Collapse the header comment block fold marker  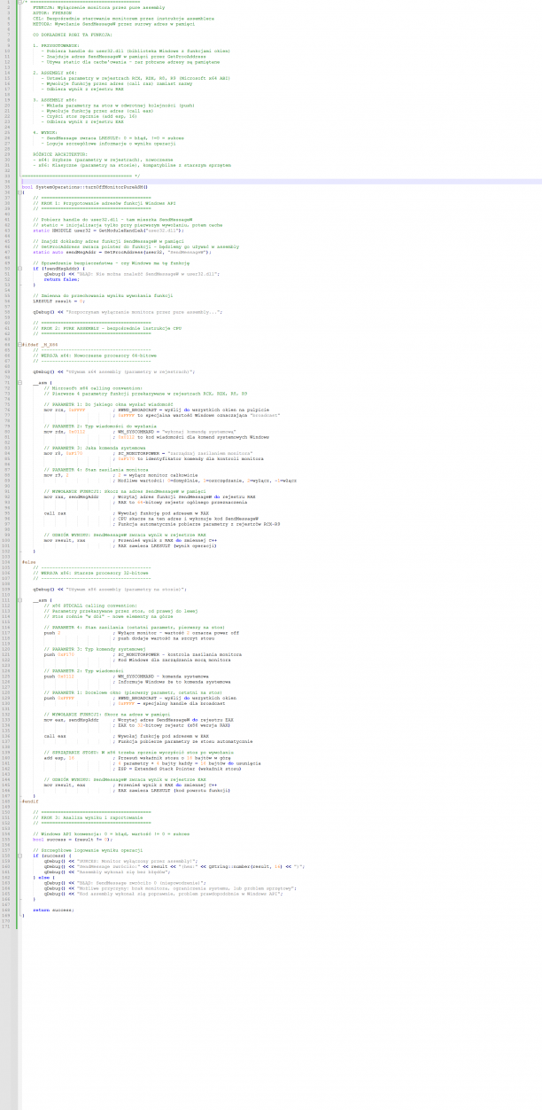point(19,2)
